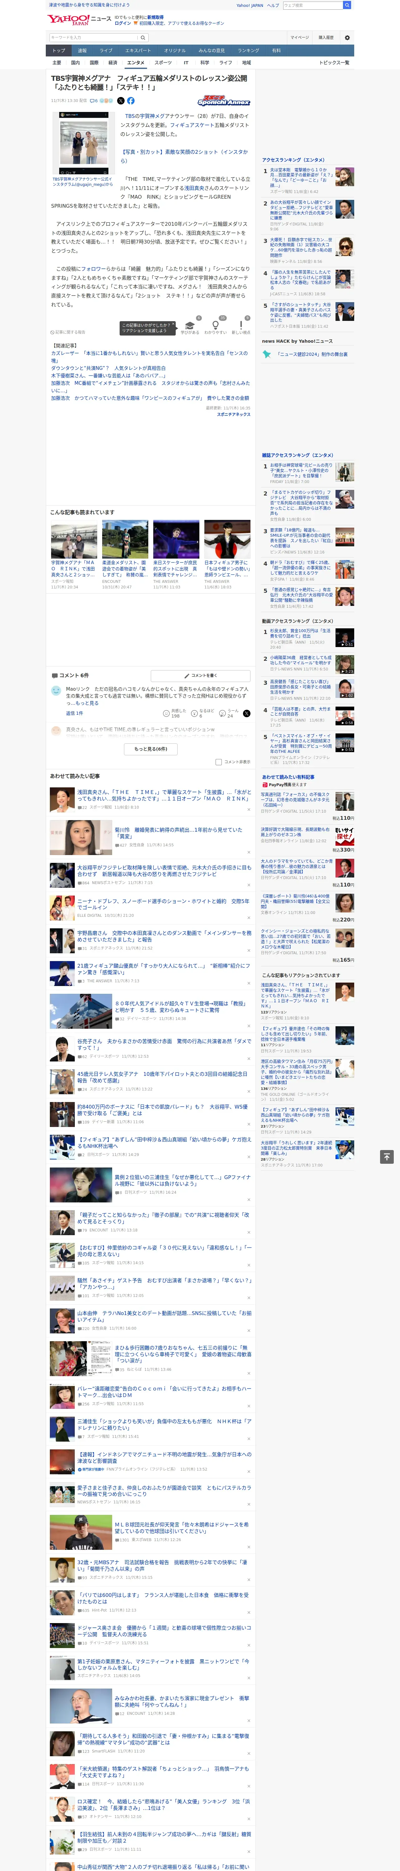Select the 国際 category
Screen dimensions: 400x1871
tap(94, 62)
